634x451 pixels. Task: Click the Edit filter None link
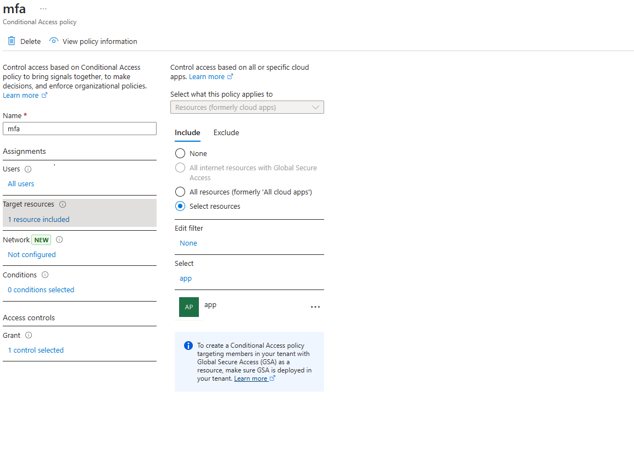(188, 243)
